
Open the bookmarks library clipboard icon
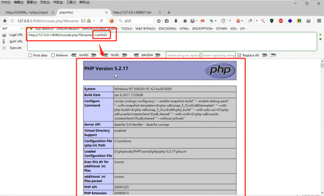(x=167, y=21)
